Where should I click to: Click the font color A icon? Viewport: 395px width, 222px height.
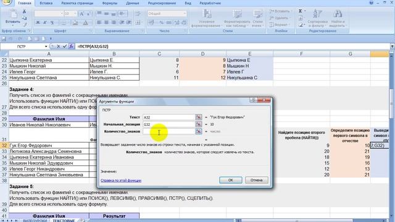coord(85,23)
